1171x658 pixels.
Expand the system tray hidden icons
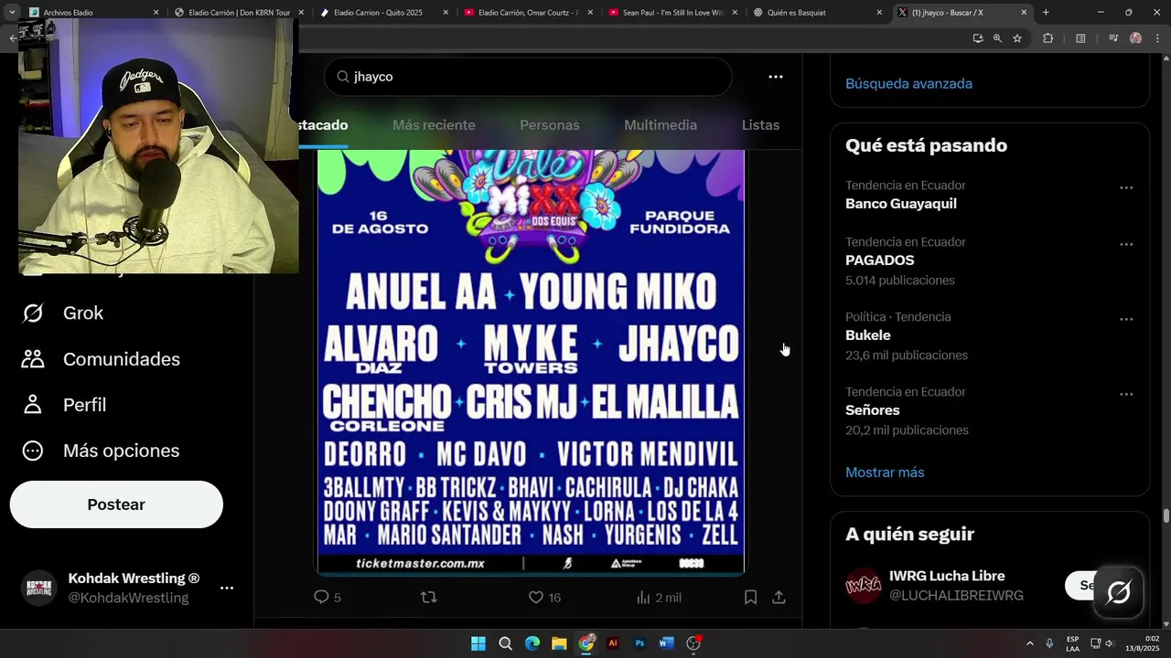click(1030, 643)
